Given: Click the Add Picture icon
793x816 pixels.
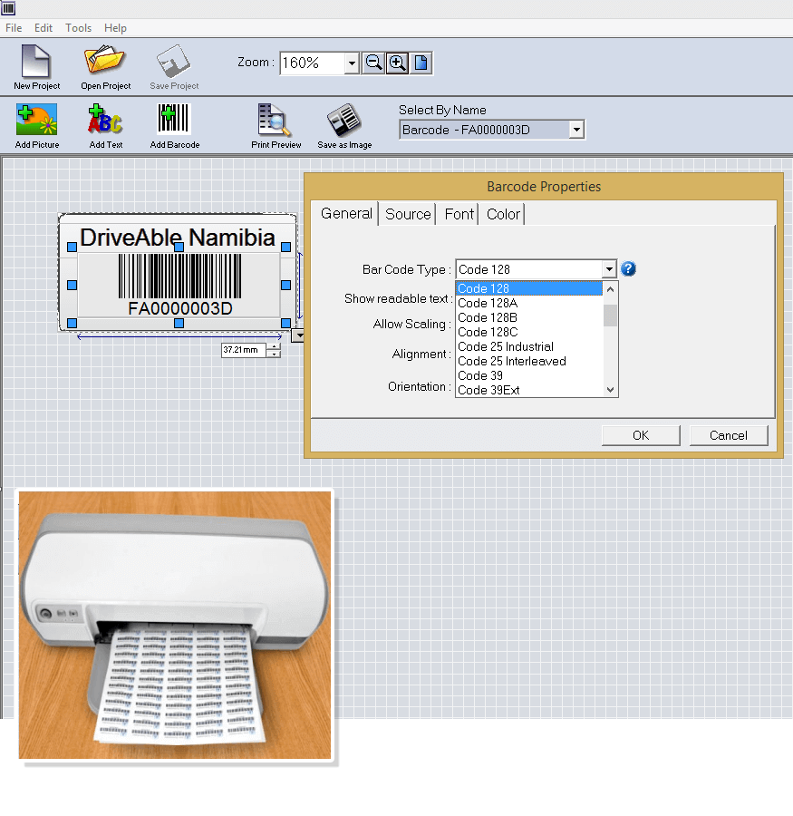Looking at the screenshot, I should [36, 119].
